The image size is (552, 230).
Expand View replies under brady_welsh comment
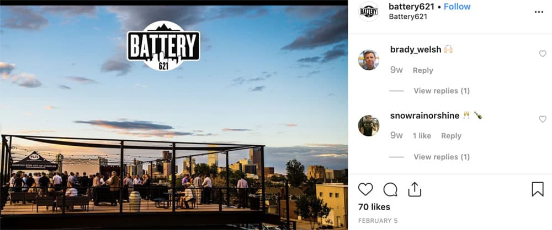pyautogui.click(x=442, y=91)
